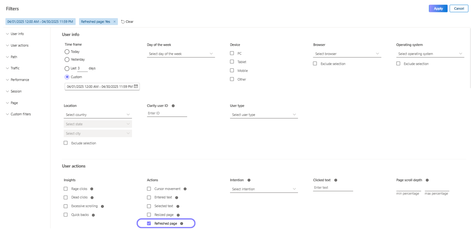Remove the Refreshed page filter chip

click(115, 22)
